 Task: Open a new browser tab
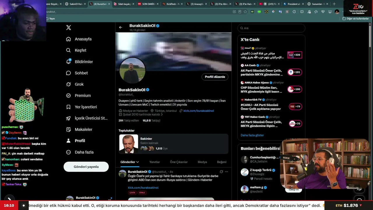[334, 4]
